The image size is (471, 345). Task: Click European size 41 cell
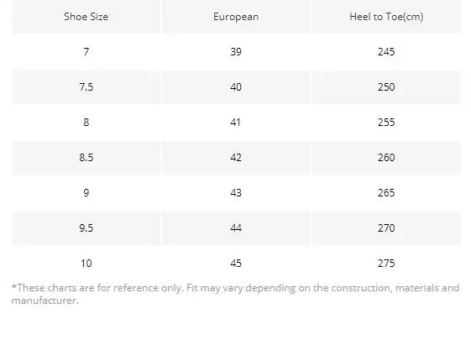236,123
